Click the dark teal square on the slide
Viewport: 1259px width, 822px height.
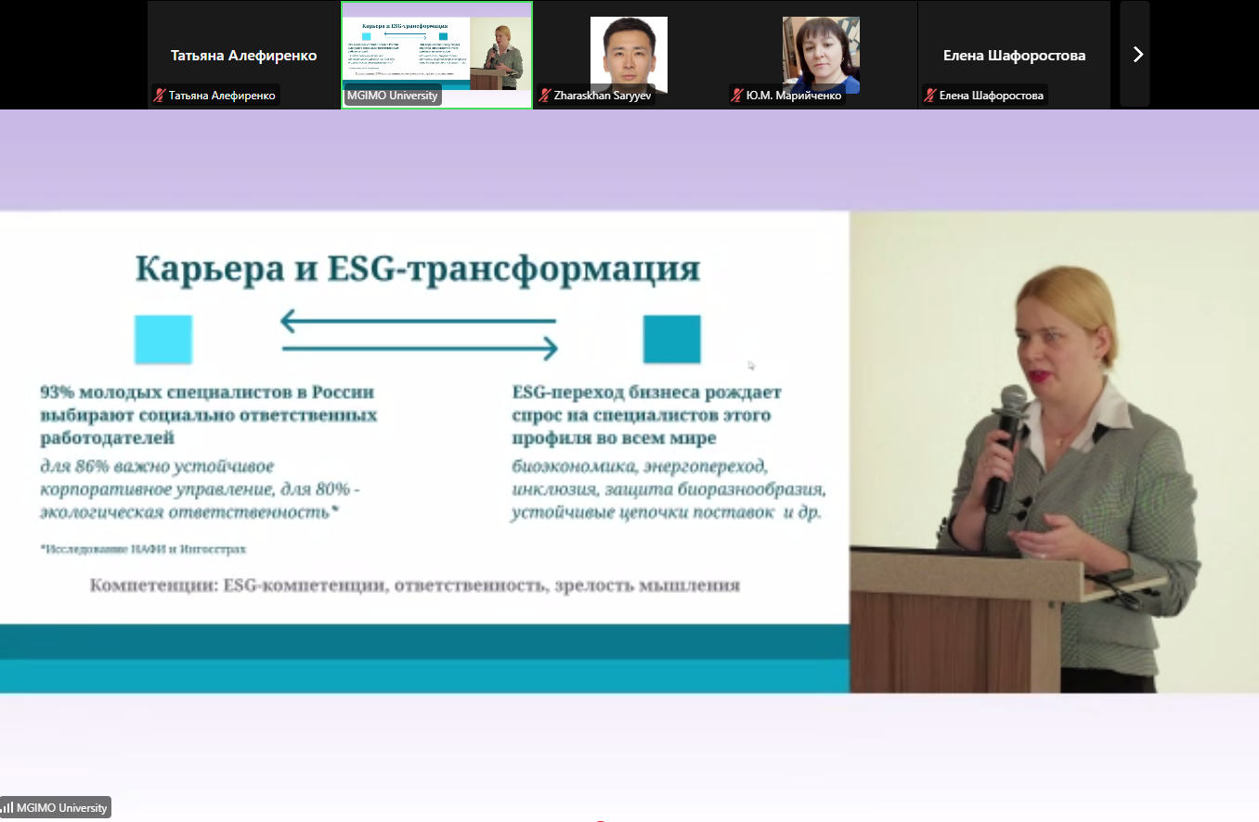(x=672, y=339)
